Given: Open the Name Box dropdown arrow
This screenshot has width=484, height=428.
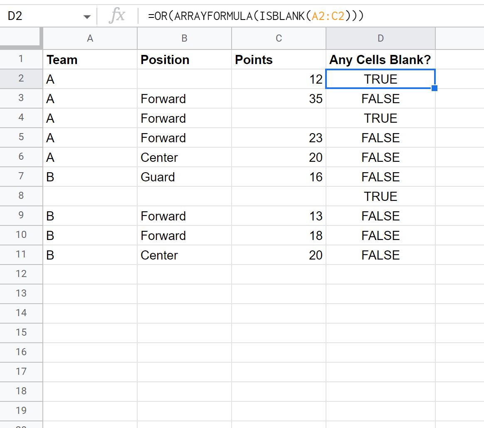Looking at the screenshot, I should [87, 17].
